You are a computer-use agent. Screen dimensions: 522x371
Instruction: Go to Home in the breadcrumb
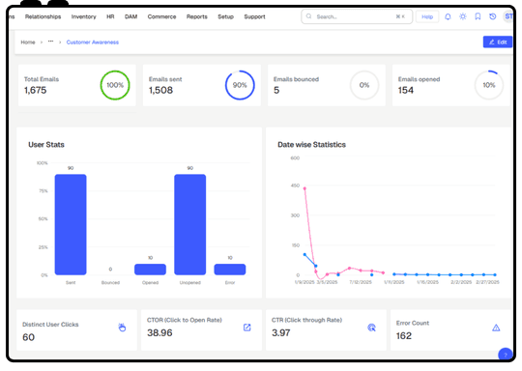28,43
